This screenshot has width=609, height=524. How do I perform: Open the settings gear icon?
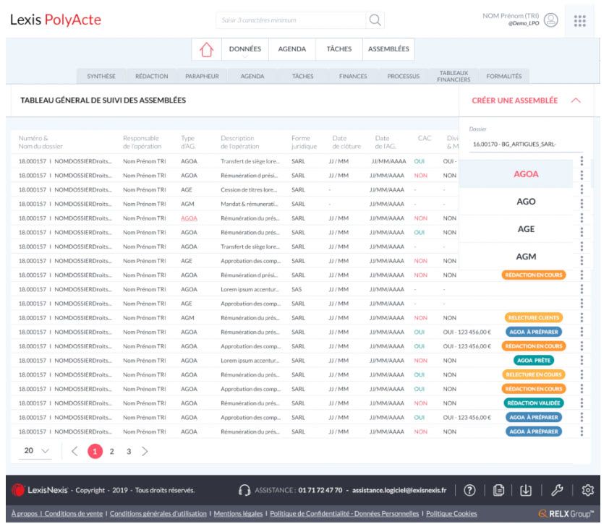[587, 490]
